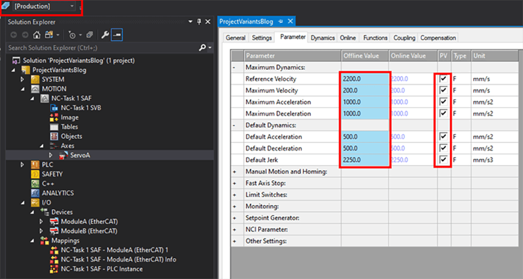The height and width of the screenshot is (279, 523).
Task: Expand the ServoA axis node
Action: point(51,155)
